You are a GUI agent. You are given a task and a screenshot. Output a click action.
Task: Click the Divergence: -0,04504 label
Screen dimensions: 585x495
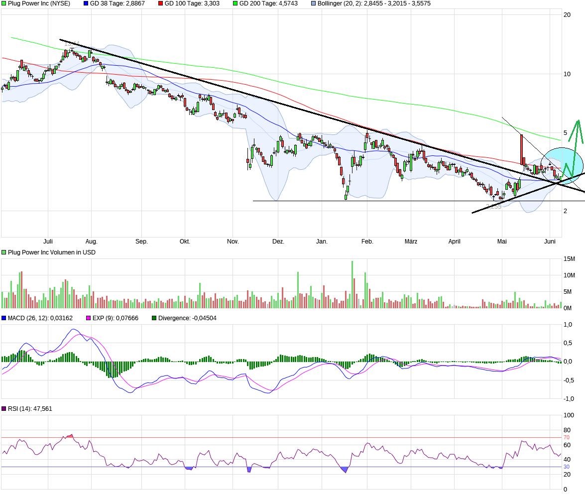[187, 318]
